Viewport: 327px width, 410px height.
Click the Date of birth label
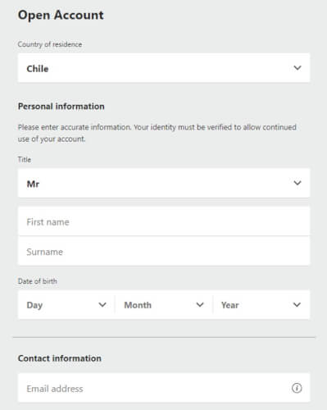tap(38, 281)
